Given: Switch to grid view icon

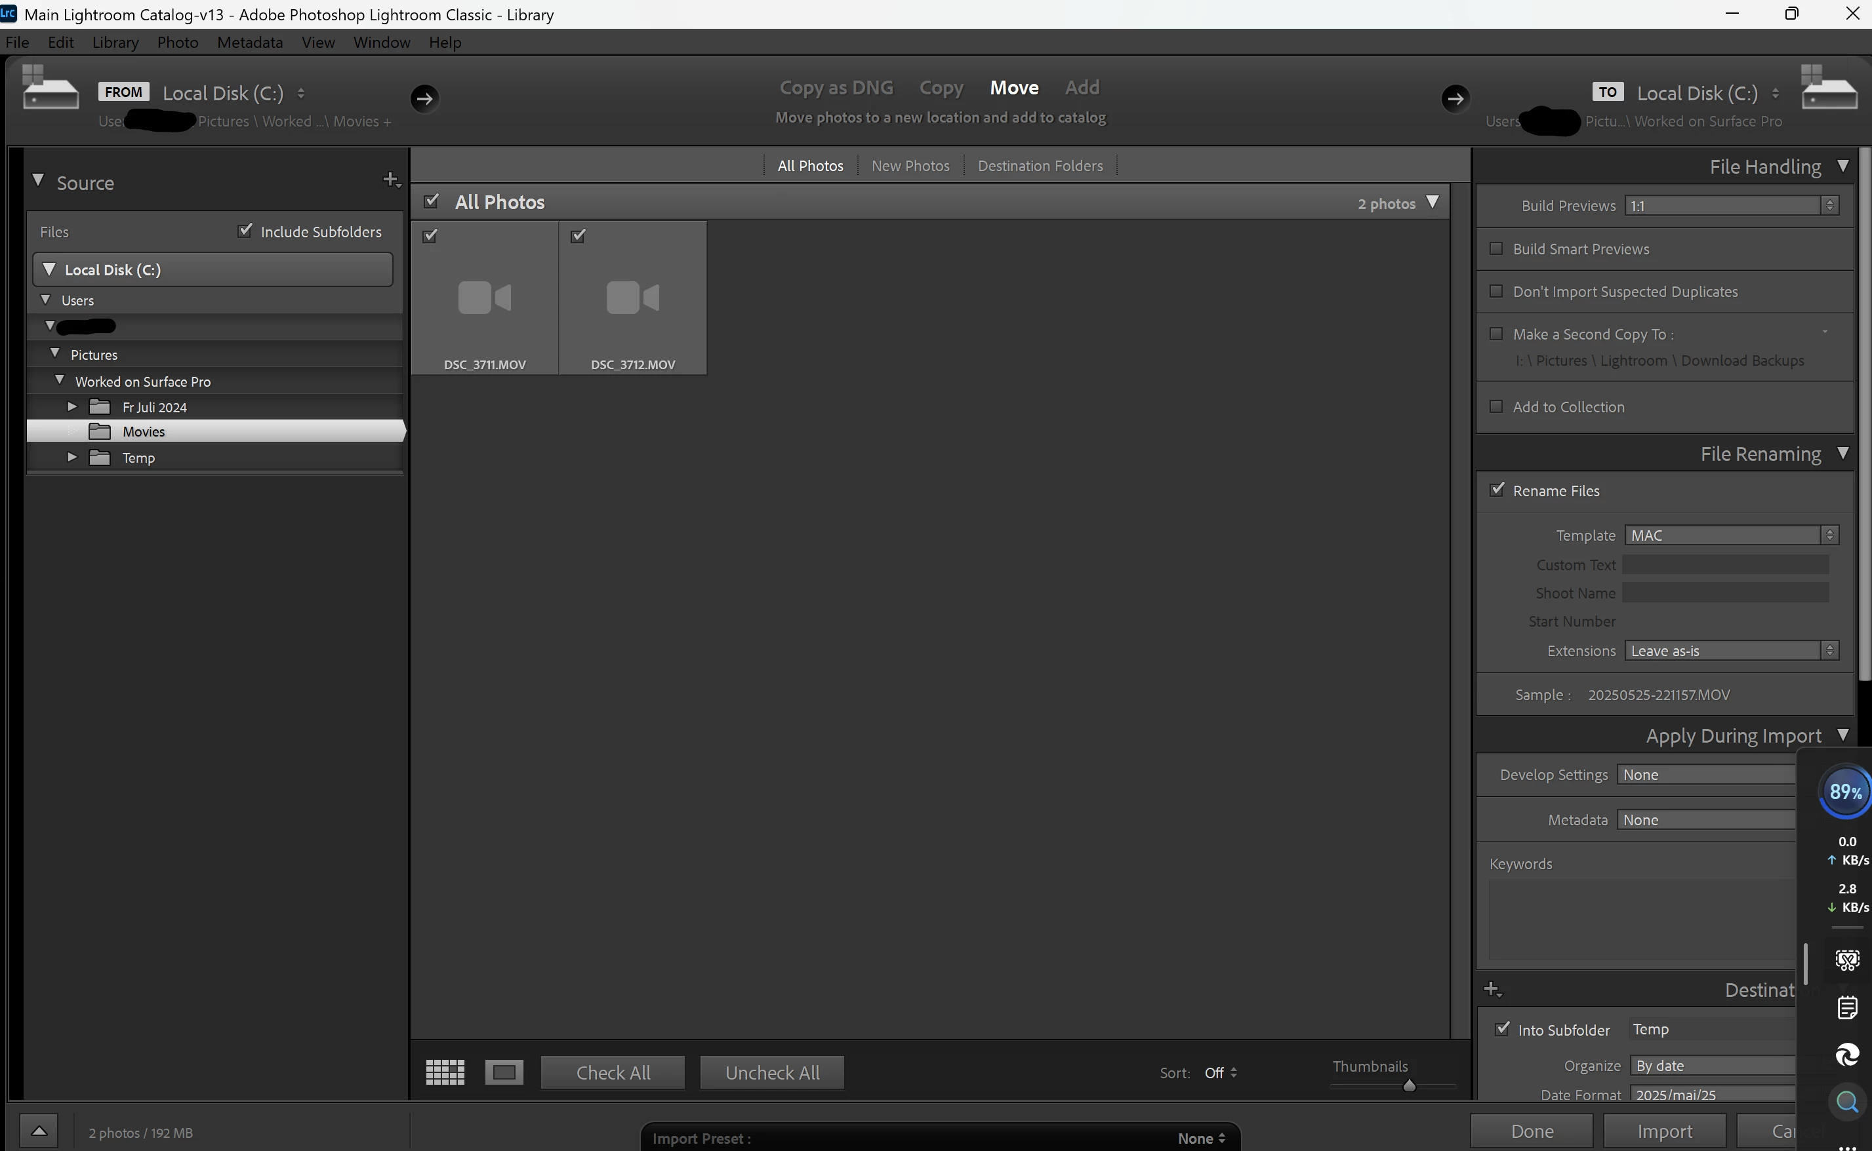Looking at the screenshot, I should point(445,1072).
